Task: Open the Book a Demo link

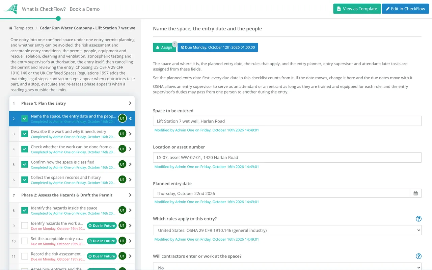Action: tap(85, 9)
